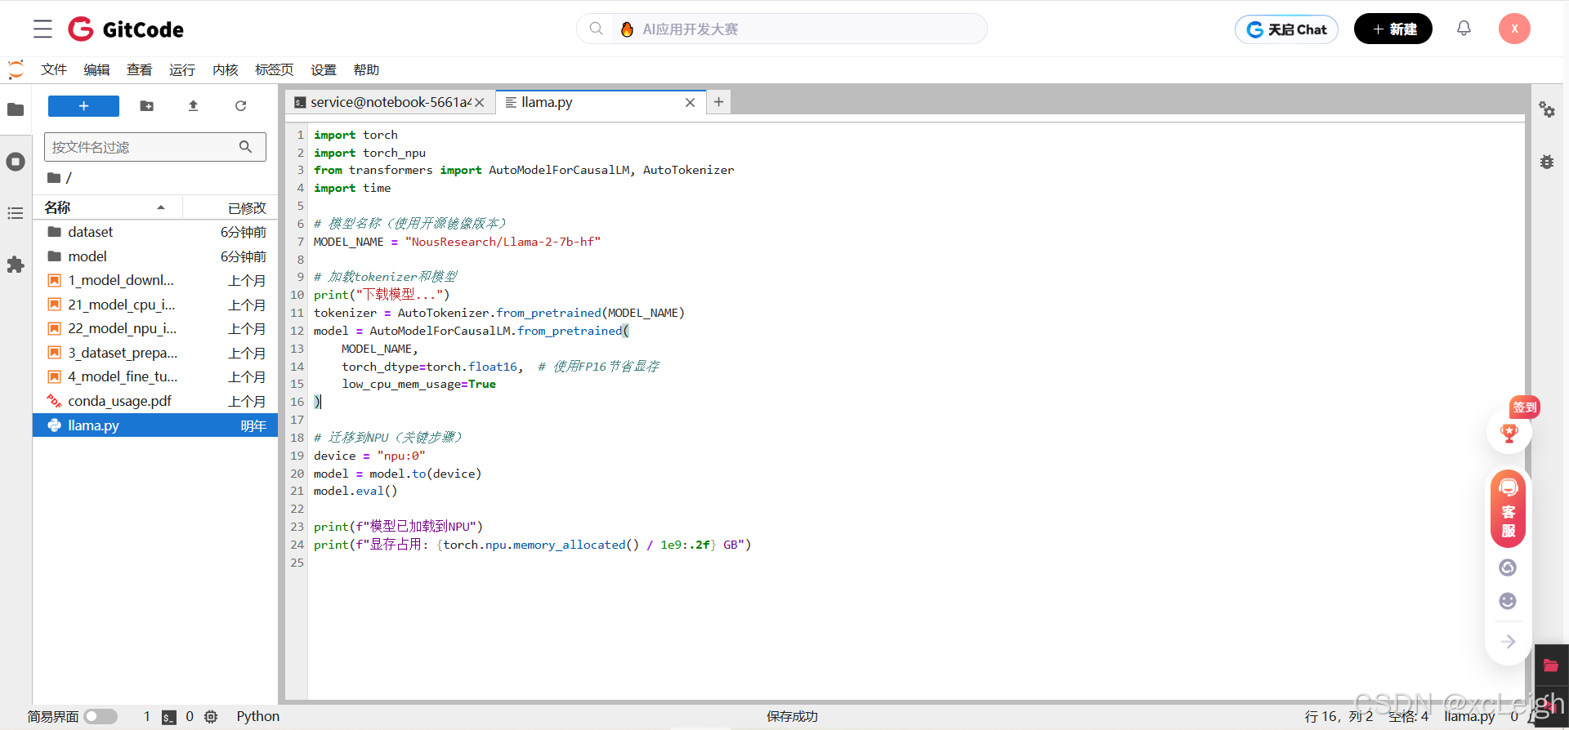The width and height of the screenshot is (1569, 730).
Task: Open the 内核 menu
Action: click(226, 70)
